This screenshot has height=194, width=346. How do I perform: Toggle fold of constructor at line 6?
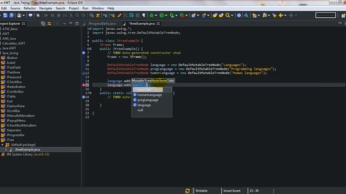click(x=90, y=49)
